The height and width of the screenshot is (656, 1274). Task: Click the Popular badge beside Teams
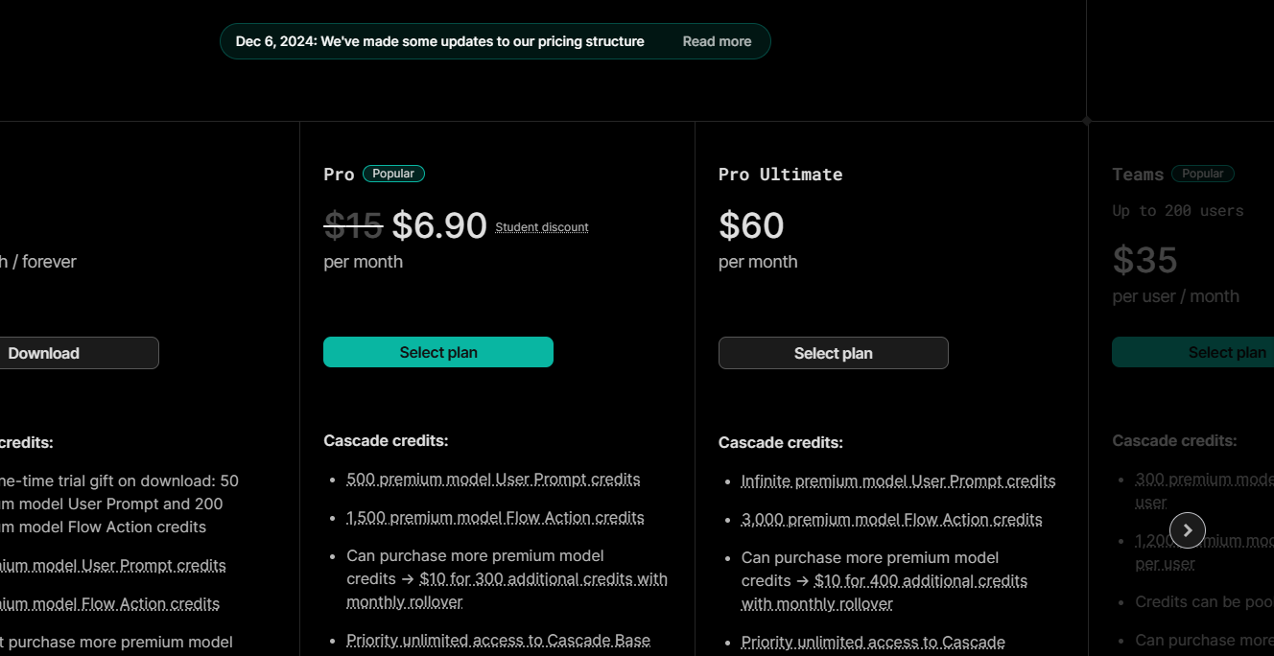(x=1203, y=174)
